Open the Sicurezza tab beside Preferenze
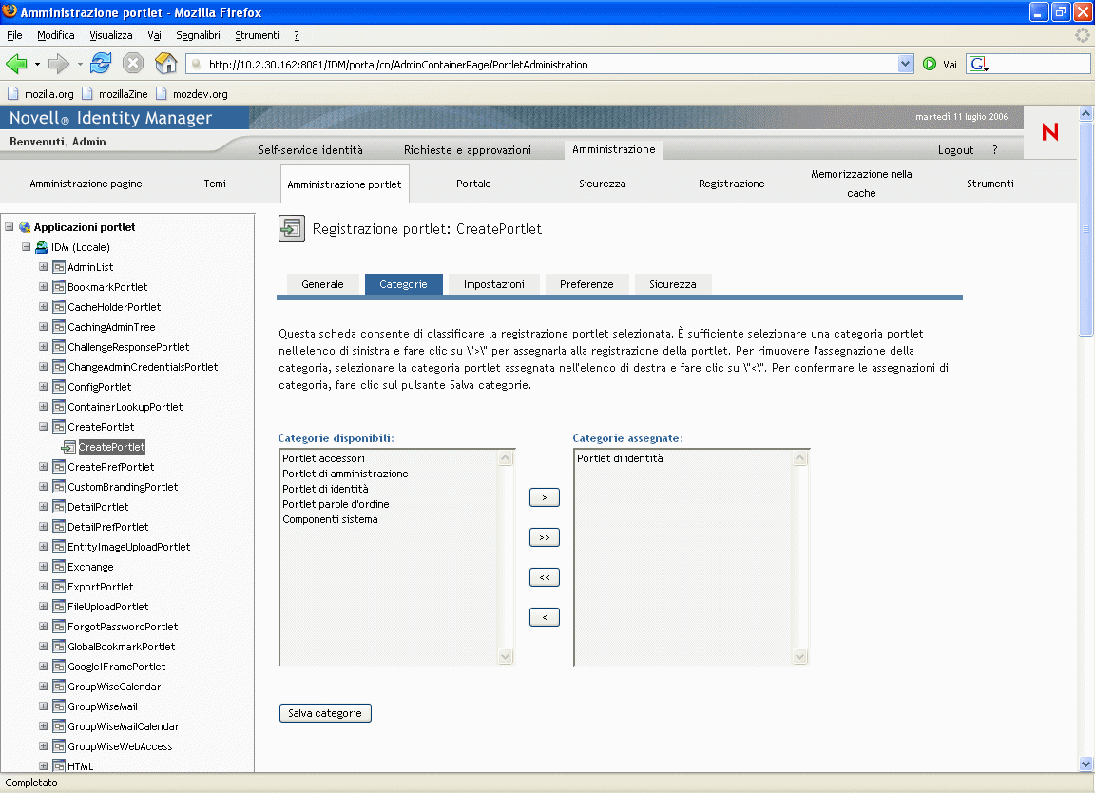 click(673, 284)
